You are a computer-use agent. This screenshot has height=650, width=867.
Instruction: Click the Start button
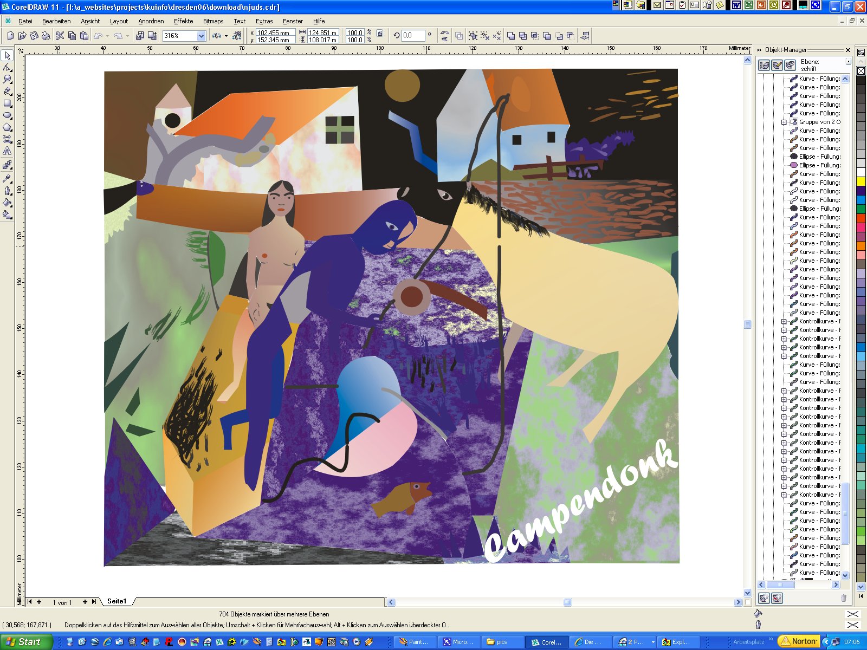(x=25, y=642)
